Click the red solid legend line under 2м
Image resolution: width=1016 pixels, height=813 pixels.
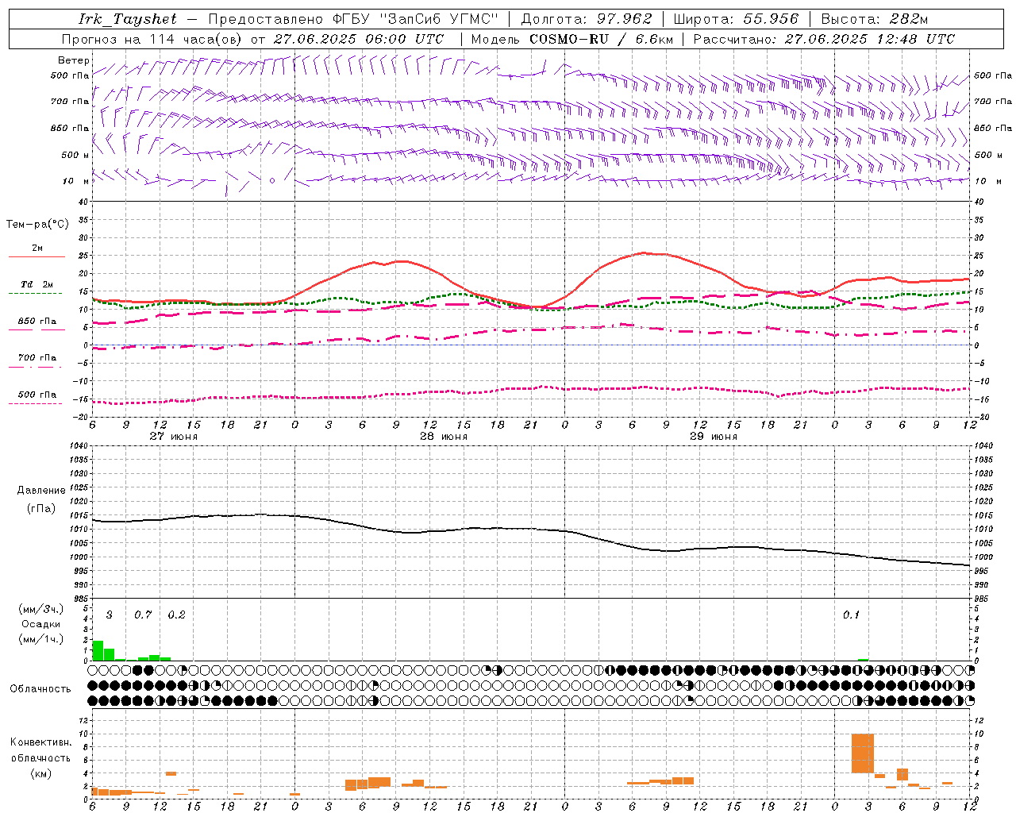click(x=37, y=257)
